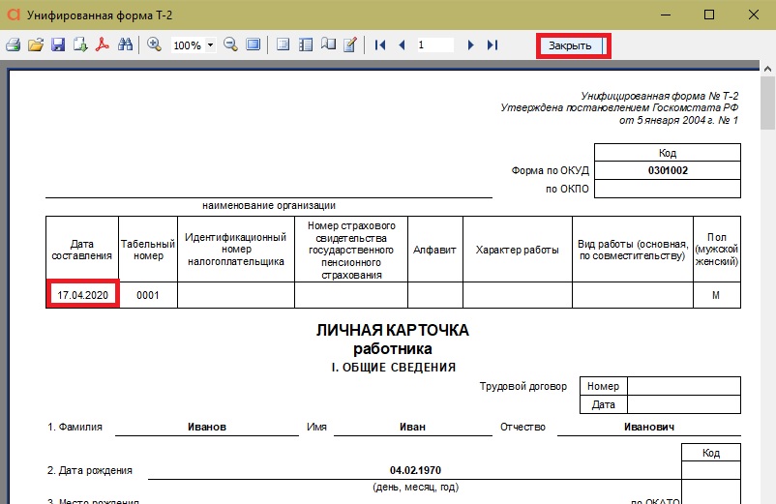
Task: Minimize the Унифицированная форма Т-2 window
Action: (666, 15)
